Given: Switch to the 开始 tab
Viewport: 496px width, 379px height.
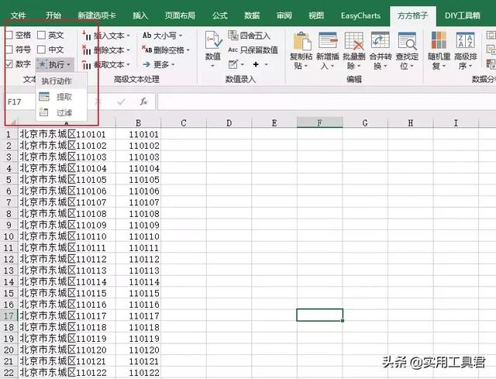Looking at the screenshot, I should point(53,16).
